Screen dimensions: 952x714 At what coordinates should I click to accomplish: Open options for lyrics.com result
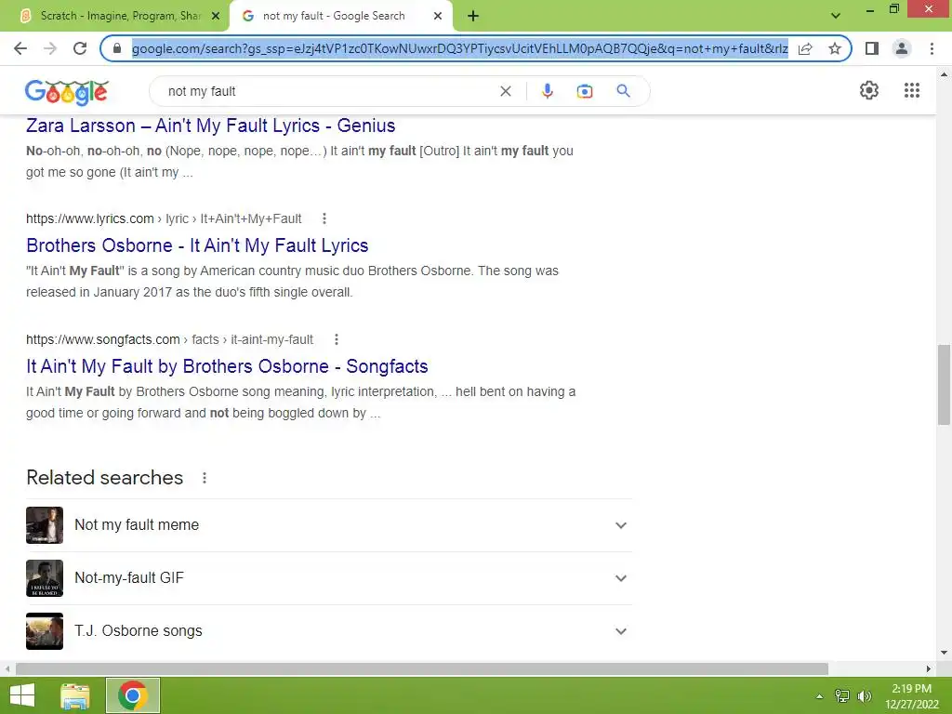(x=324, y=218)
